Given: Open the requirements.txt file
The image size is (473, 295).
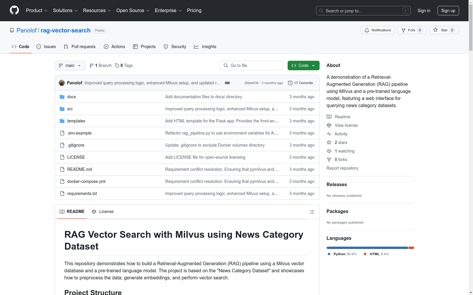Looking at the screenshot, I should [x=82, y=194].
